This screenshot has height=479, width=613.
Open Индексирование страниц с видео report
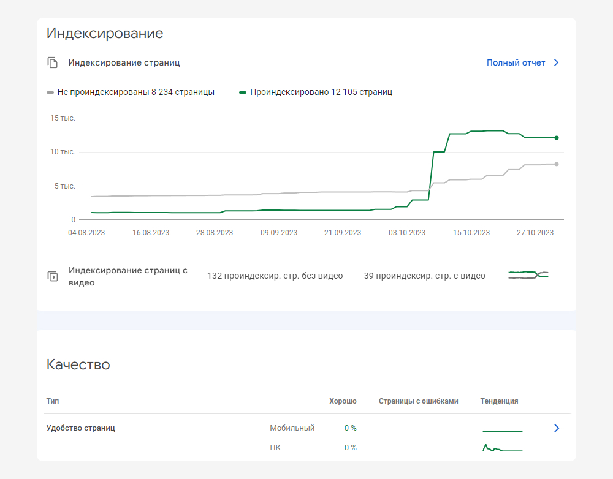pos(128,276)
